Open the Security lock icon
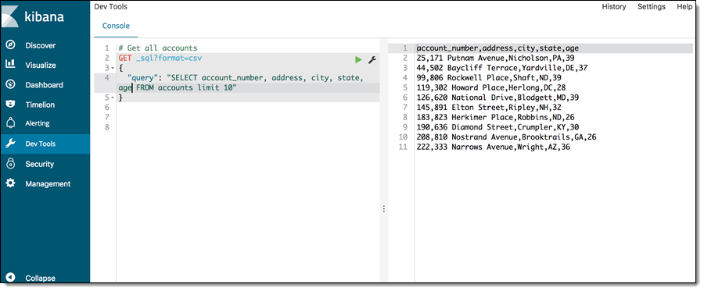 click(x=10, y=164)
